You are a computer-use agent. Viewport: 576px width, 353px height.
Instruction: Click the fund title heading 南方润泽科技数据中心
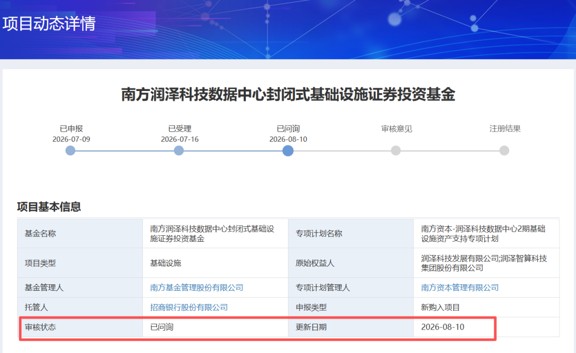tap(289, 94)
